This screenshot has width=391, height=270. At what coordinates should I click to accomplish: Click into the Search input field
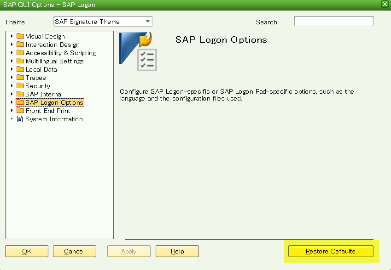pos(333,21)
